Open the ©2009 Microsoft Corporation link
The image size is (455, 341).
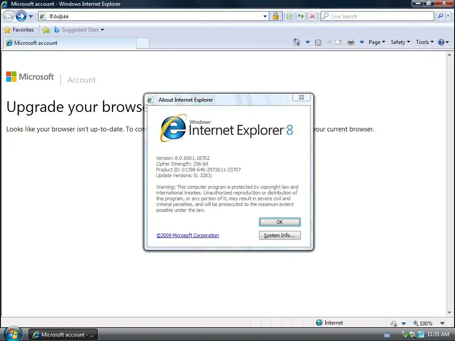pos(188,235)
